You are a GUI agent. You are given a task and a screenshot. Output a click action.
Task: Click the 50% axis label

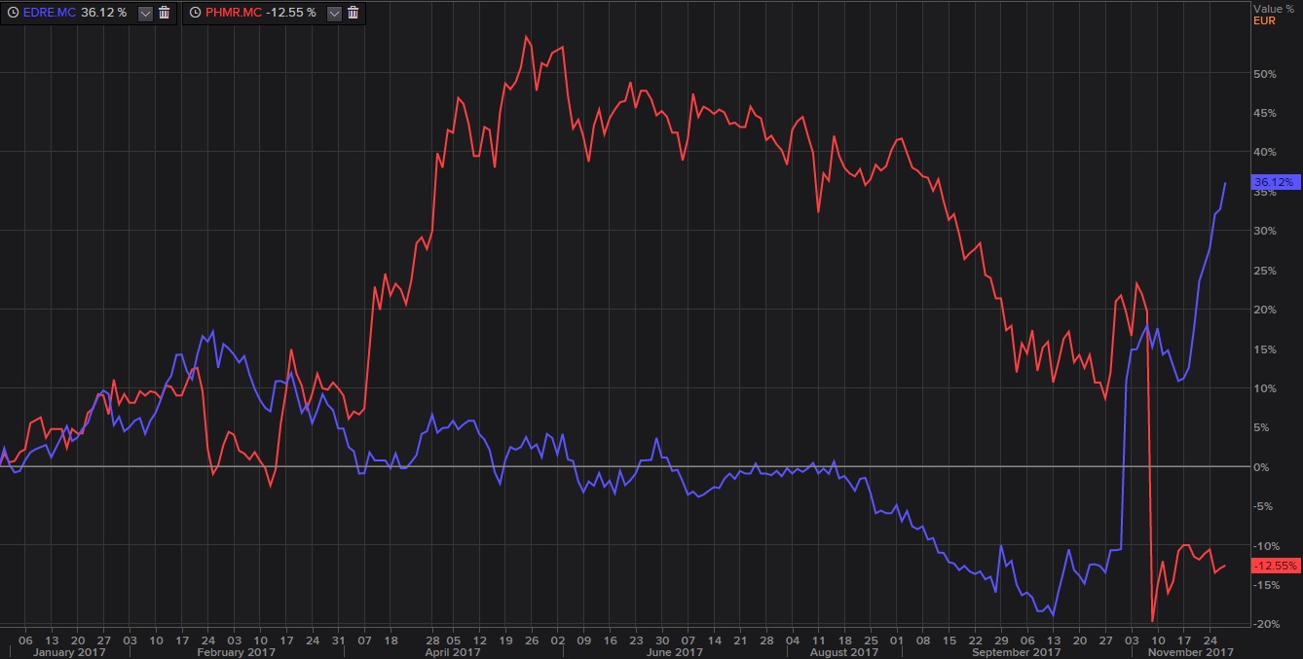(1265, 73)
